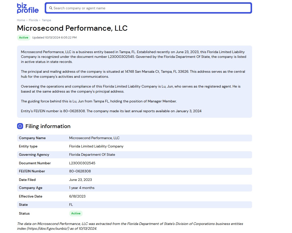The width and height of the screenshot is (292, 233).
Task: Click the Filing information section heading
Action: point(48,126)
